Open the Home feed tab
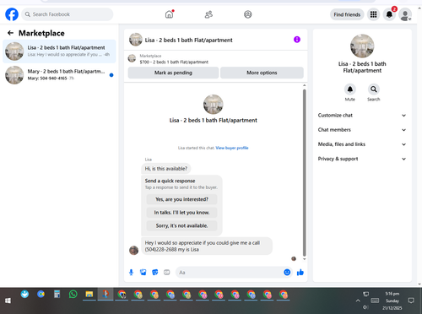The width and height of the screenshot is (422, 314). [169, 14]
